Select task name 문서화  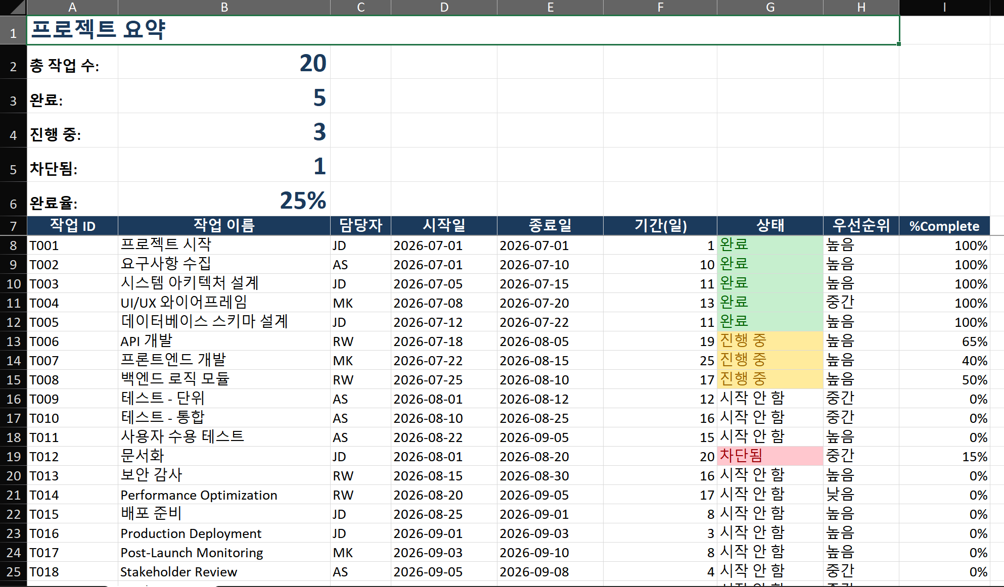click(x=224, y=456)
